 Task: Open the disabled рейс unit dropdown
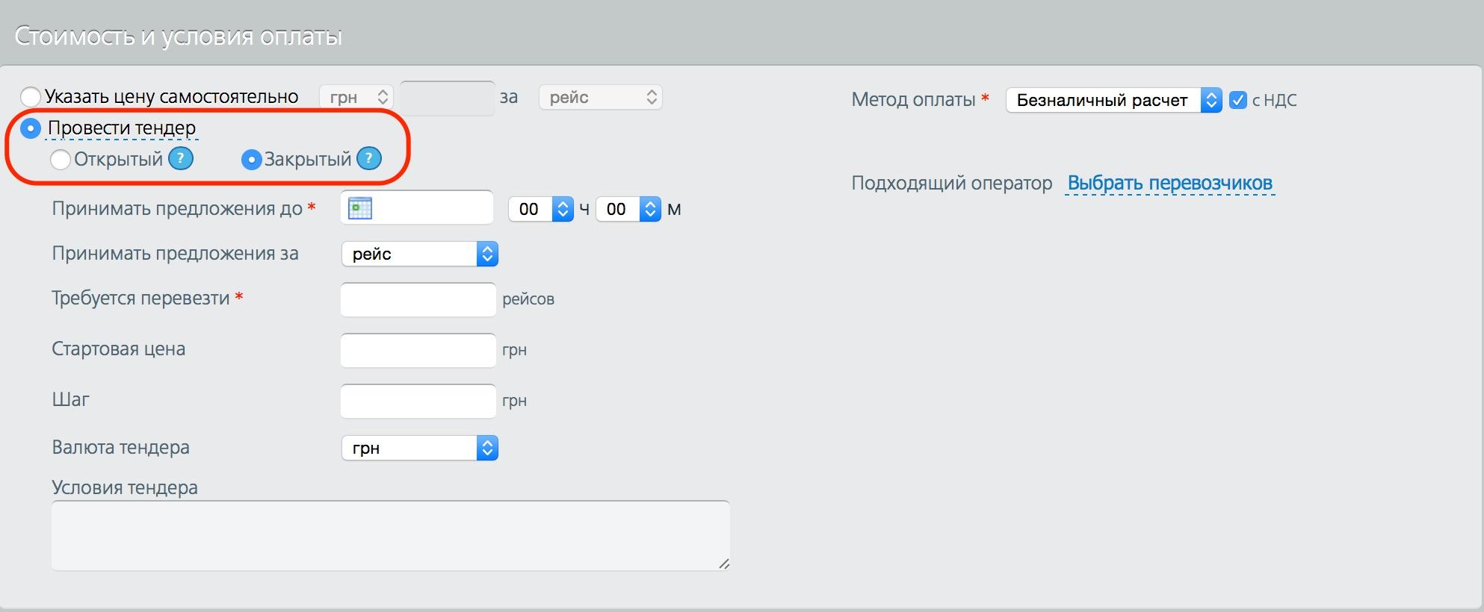tap(601, 97)
